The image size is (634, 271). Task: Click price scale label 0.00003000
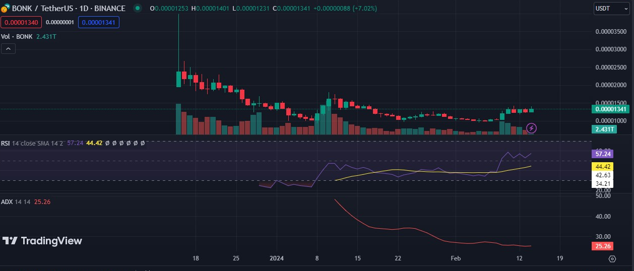611,49
